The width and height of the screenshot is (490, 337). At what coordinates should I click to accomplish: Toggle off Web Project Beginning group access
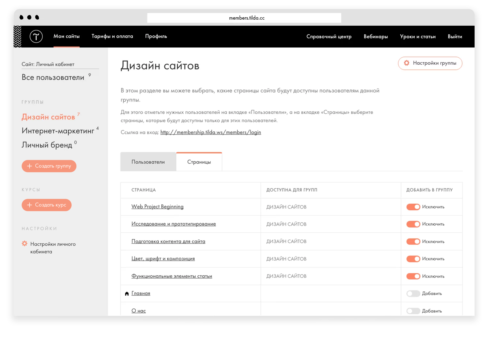pyautogui.click(x=413, y=207)
